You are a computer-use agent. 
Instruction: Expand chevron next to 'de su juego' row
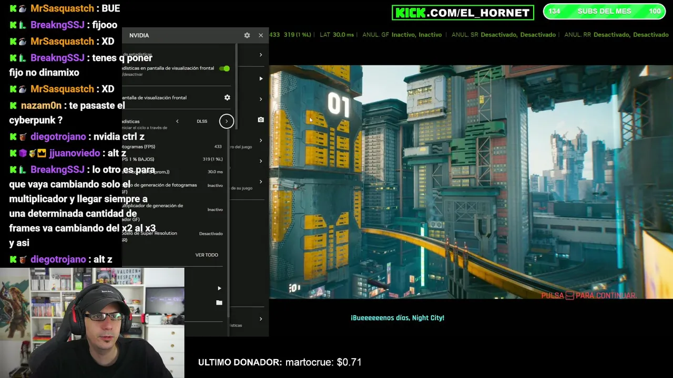click(x=261, y=182)
